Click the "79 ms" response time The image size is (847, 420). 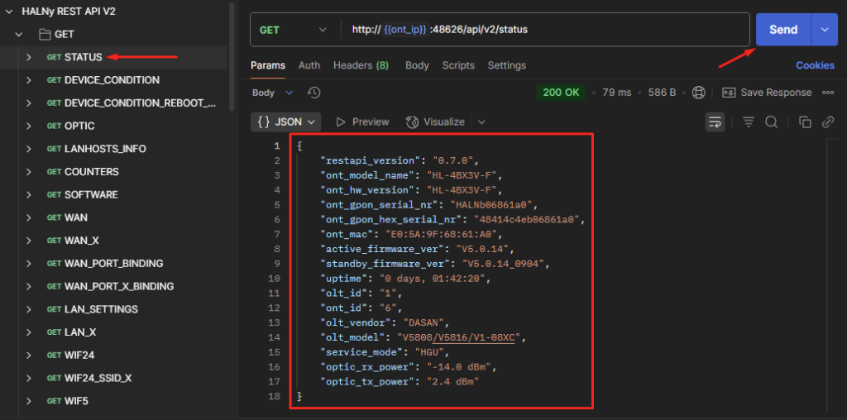(x=617, y=93)
